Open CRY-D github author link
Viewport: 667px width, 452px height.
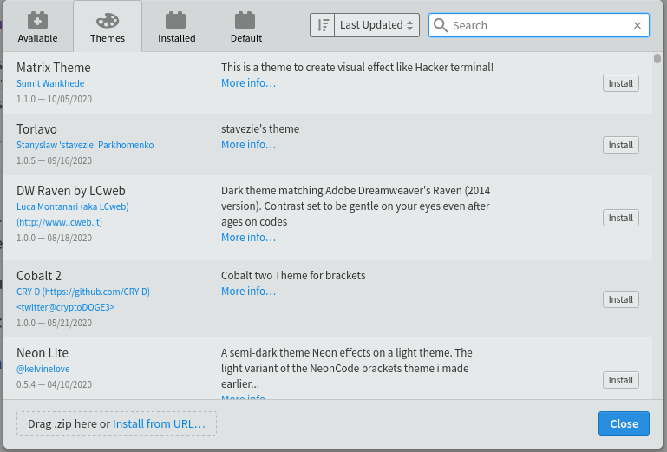coord(83,299)
